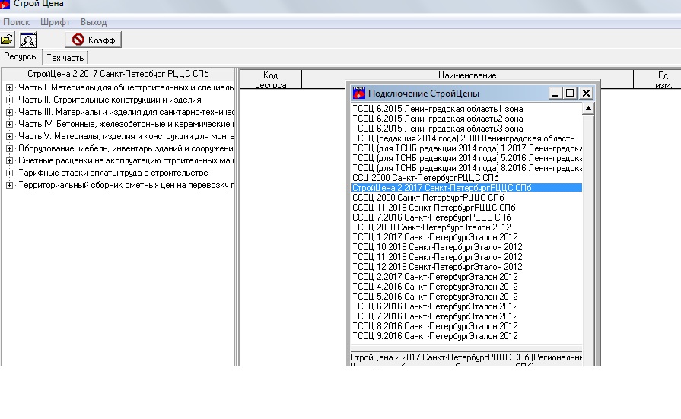Expand Часть IV. Бетонные, железобетонные node

tap(9, 124)
